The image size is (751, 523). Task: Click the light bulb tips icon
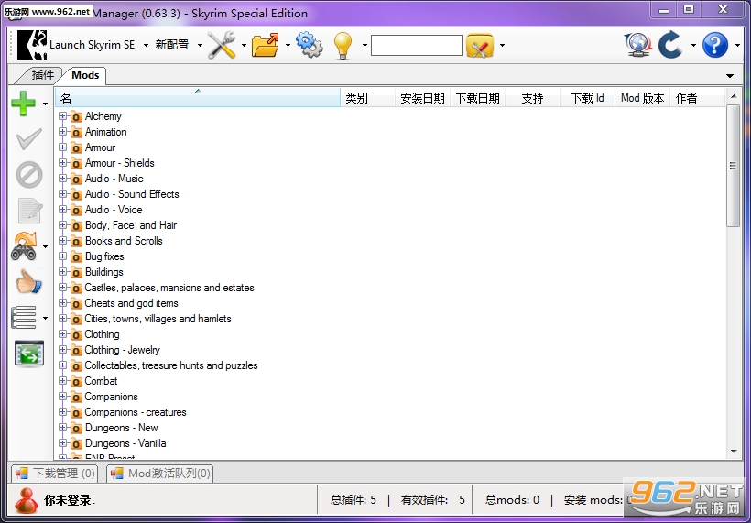(x=343, y=46)
